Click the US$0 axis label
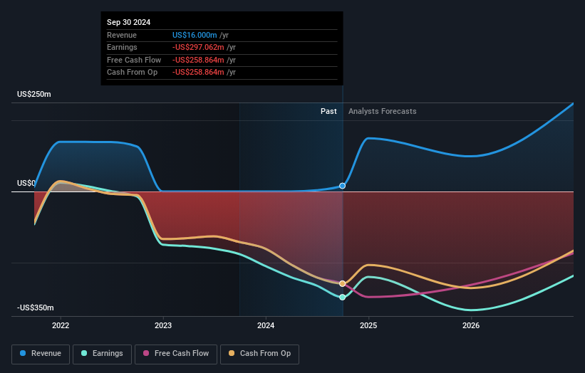 [x=26, y=183]
